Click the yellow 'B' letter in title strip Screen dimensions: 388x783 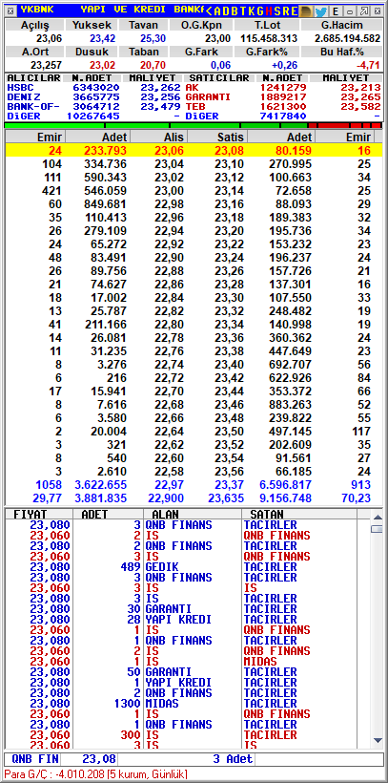[235, 11]
